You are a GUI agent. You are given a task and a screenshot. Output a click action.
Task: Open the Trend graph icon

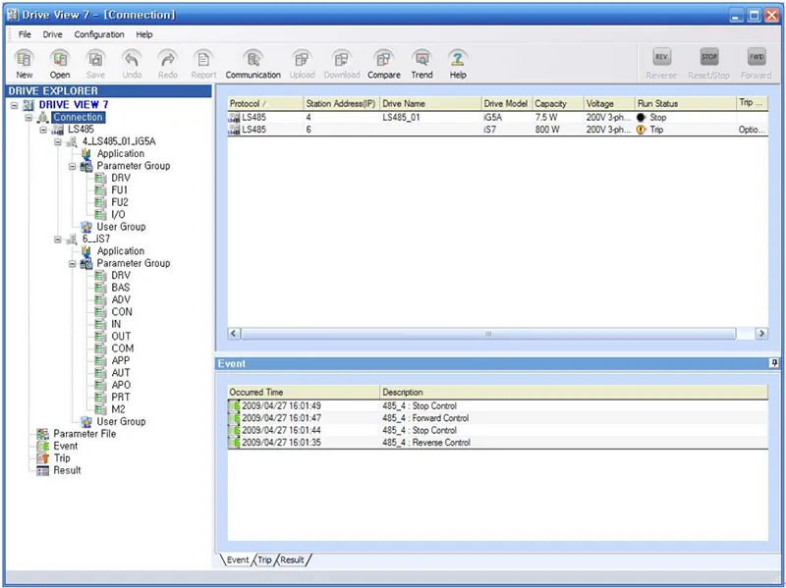(421, 59)
